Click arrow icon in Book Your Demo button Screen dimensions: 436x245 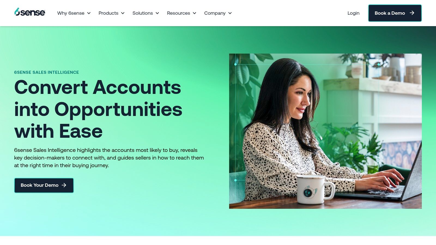click(64, 185)
